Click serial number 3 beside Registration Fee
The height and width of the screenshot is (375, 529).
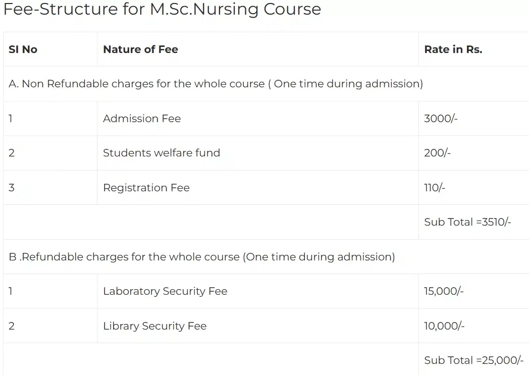[12, 188]
